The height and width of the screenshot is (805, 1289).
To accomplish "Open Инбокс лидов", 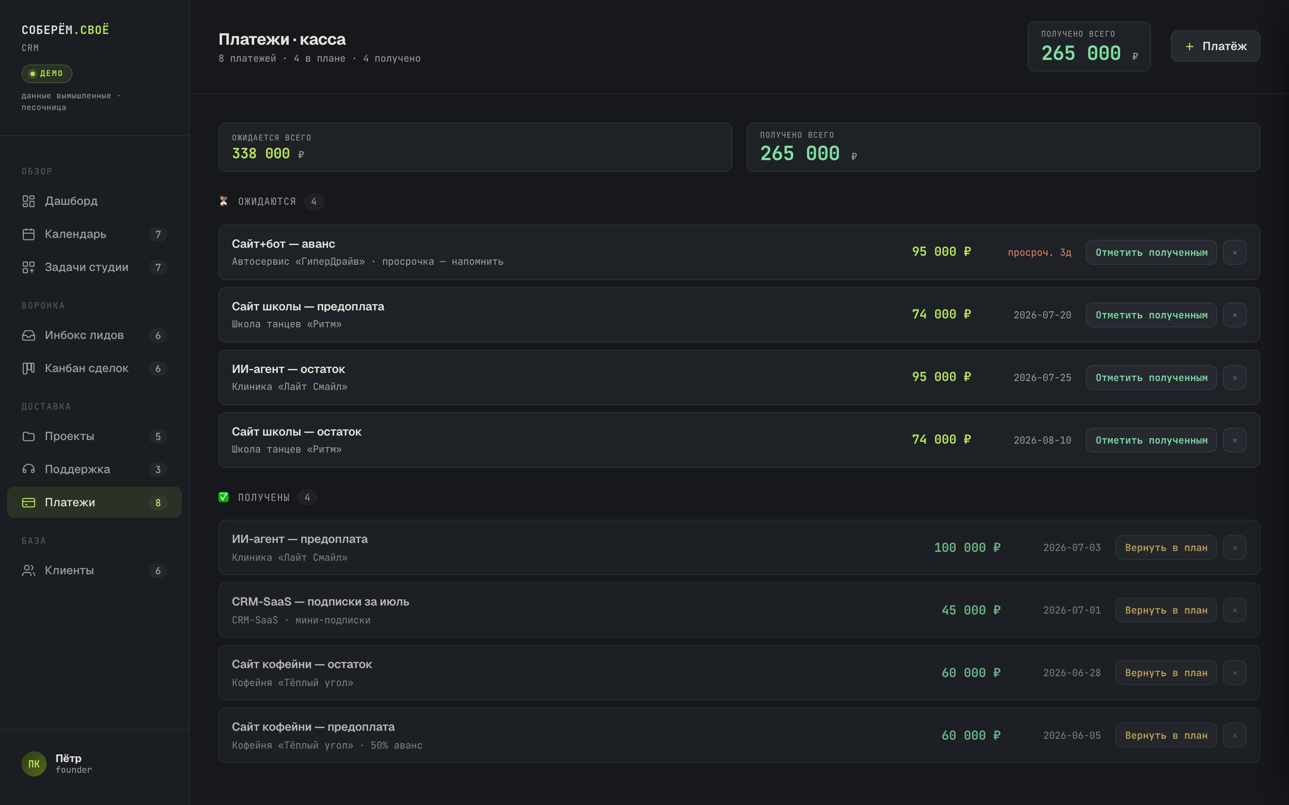I will tap(94, 335).
